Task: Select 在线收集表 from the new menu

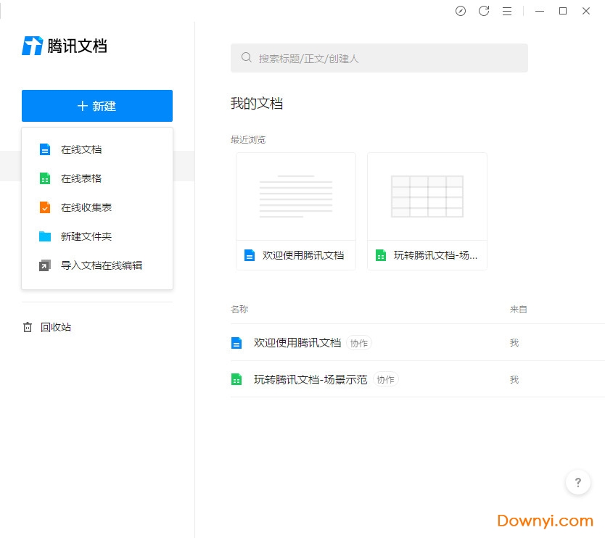Action: click(x=86, y=207)
